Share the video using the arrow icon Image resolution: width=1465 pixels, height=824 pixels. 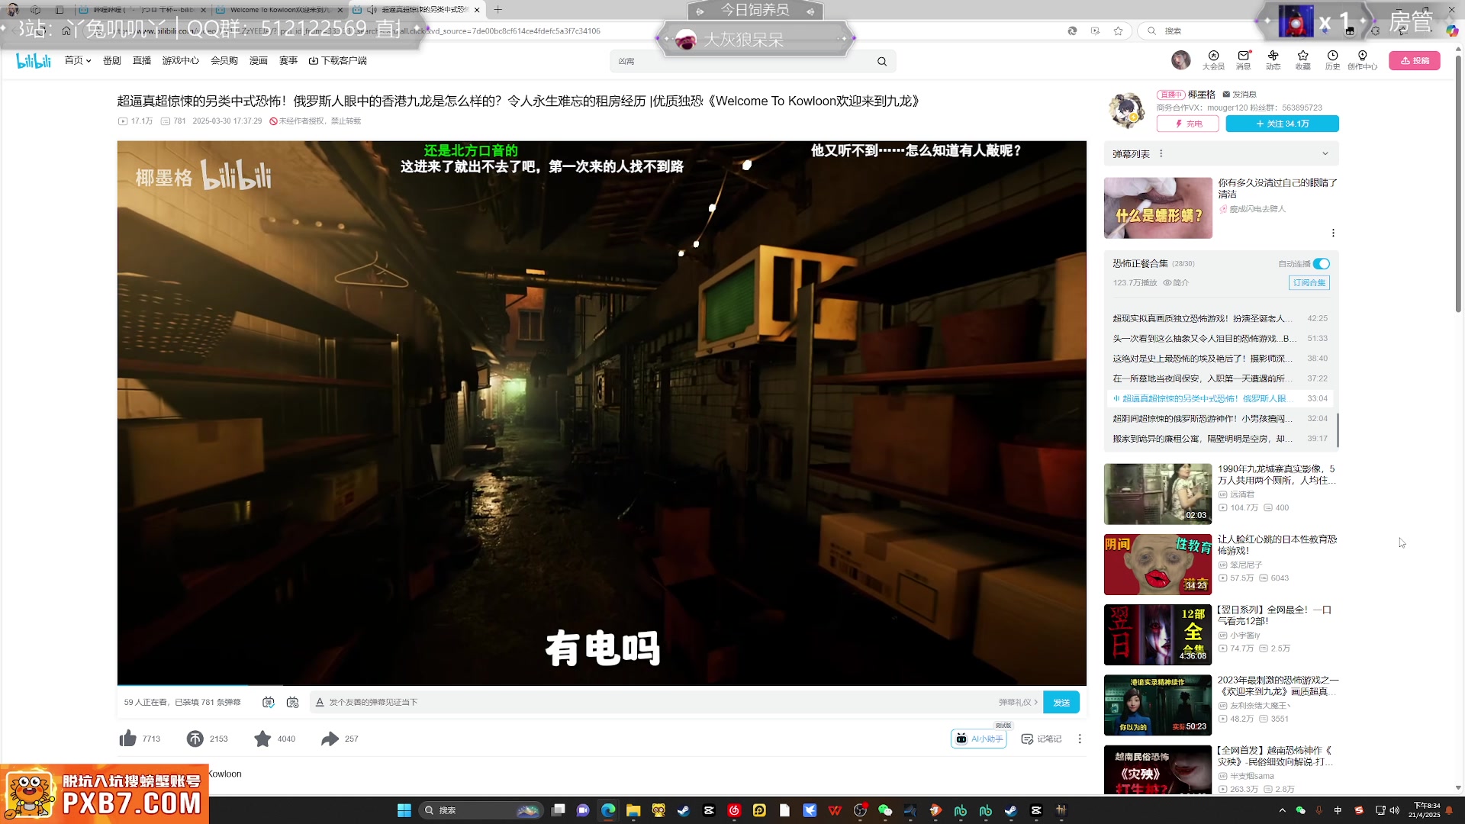tap(330, 739)
